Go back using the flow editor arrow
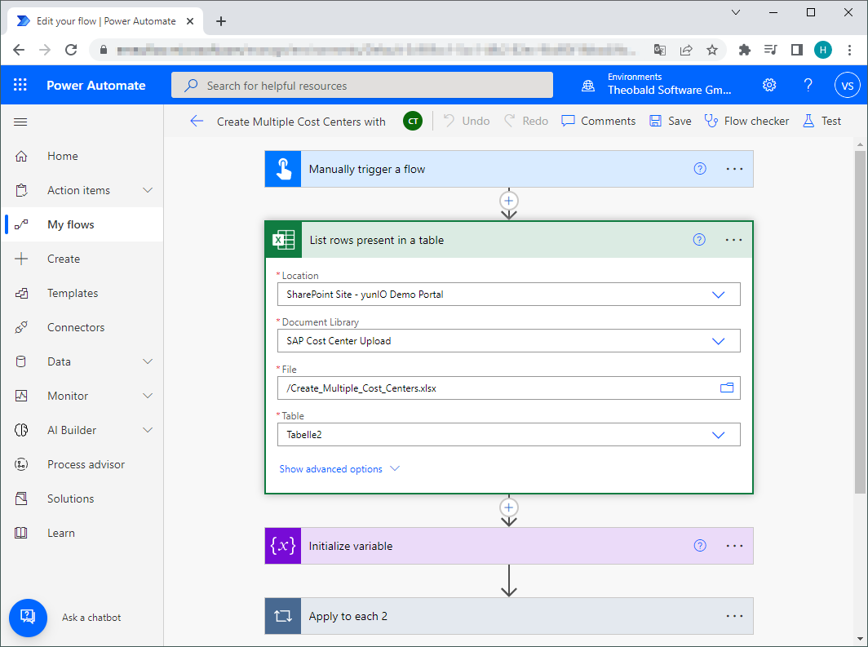 tap(197, 122)
